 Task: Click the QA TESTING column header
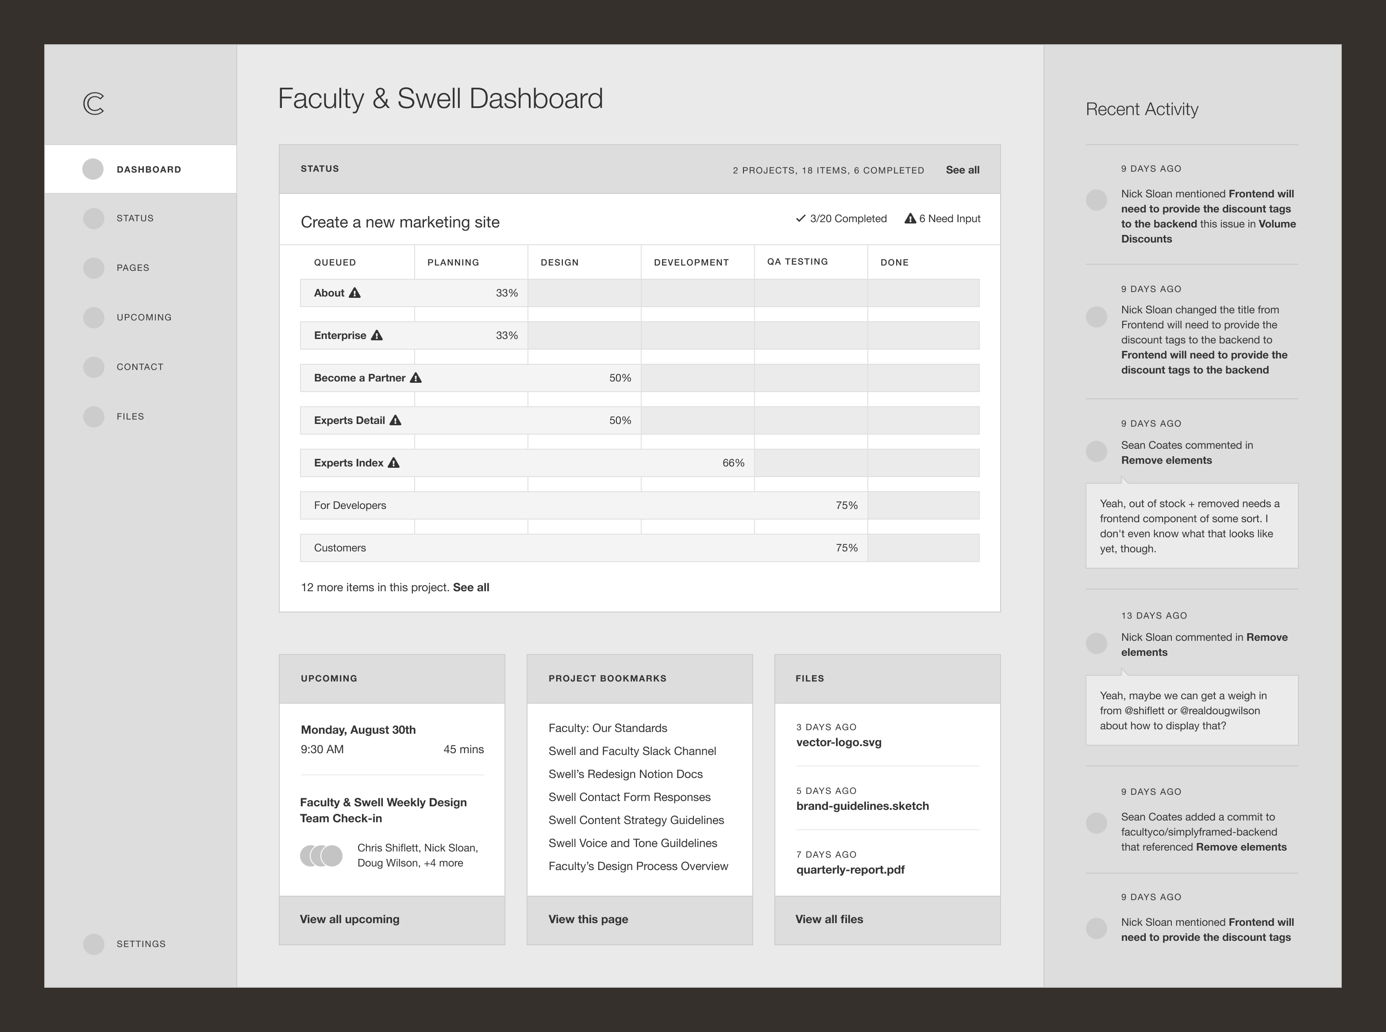pyautogui.click(x=797, y=262)
